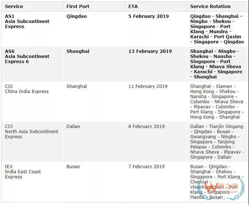249x205 pixels.
Task: Click the 13 February 2019 ETA
Action: pos(150,51)
